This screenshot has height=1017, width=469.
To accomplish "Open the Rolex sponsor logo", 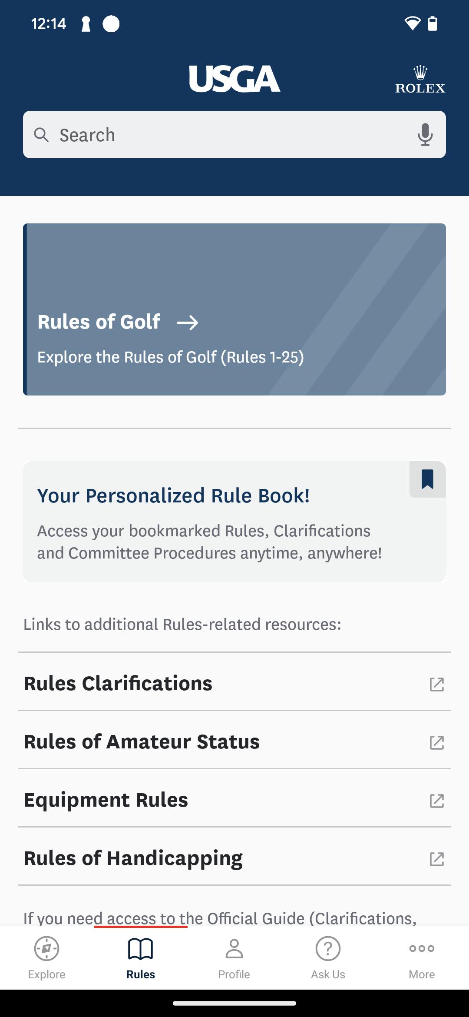I will 420,80.
